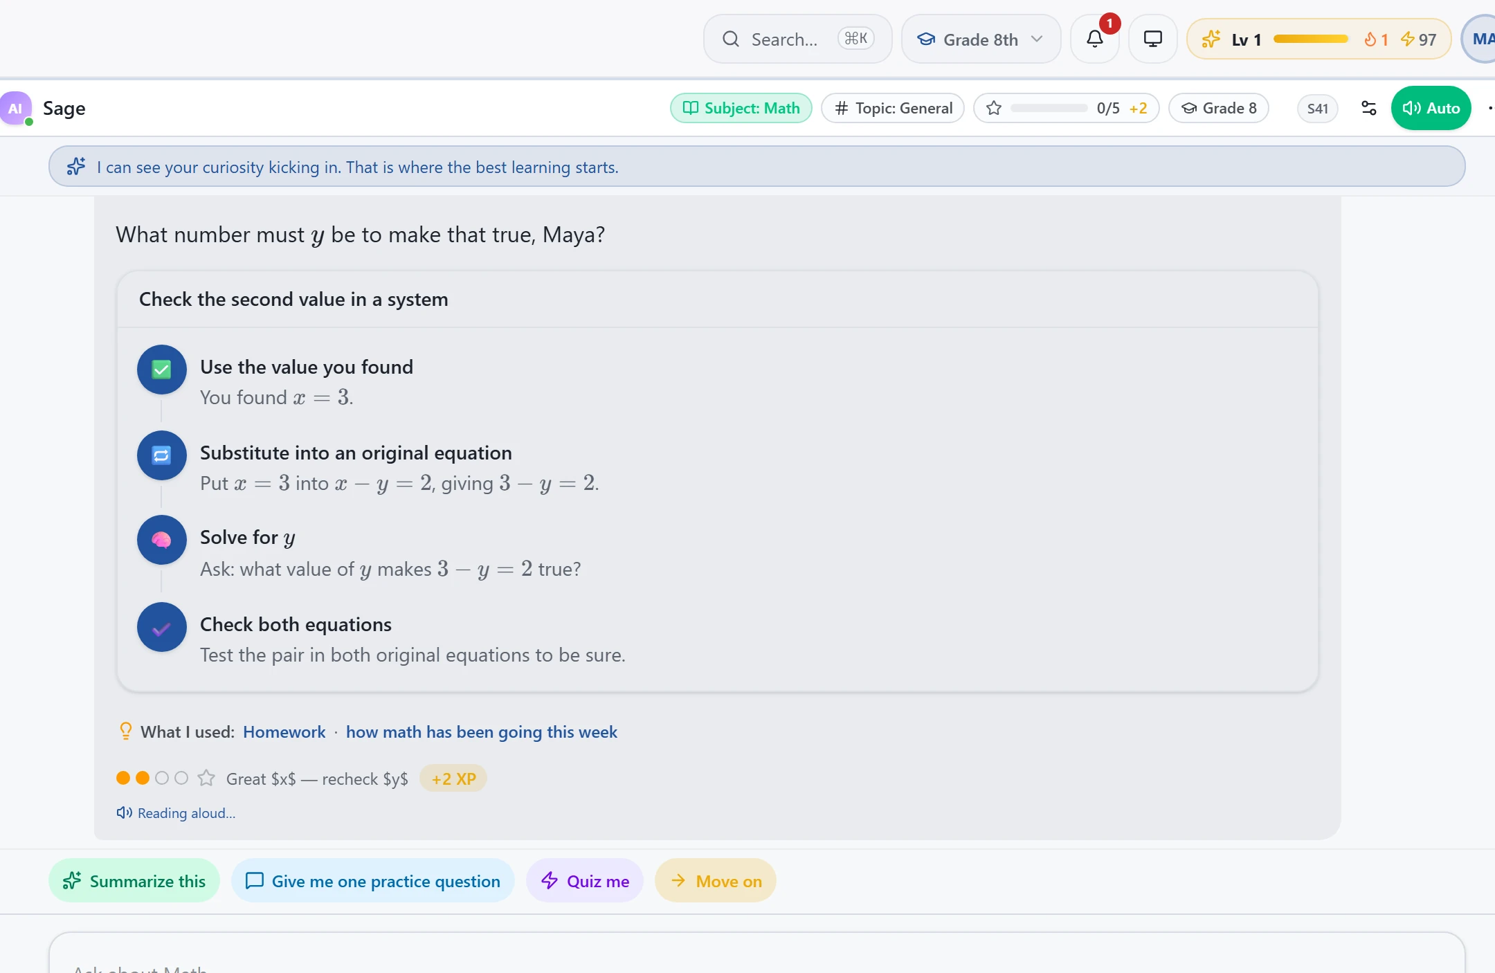Select the Subject: Math chip
Image resolution: width=1495 pixels, height=973 pixels.
[x=741, y=108]
